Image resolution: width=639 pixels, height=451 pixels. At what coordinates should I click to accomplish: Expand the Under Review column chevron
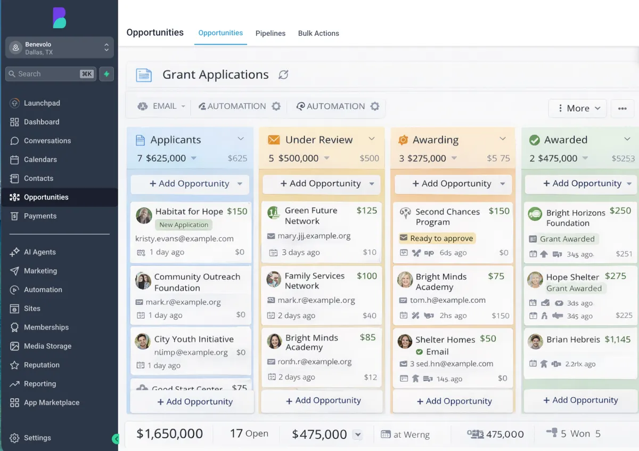click(372, 139)
